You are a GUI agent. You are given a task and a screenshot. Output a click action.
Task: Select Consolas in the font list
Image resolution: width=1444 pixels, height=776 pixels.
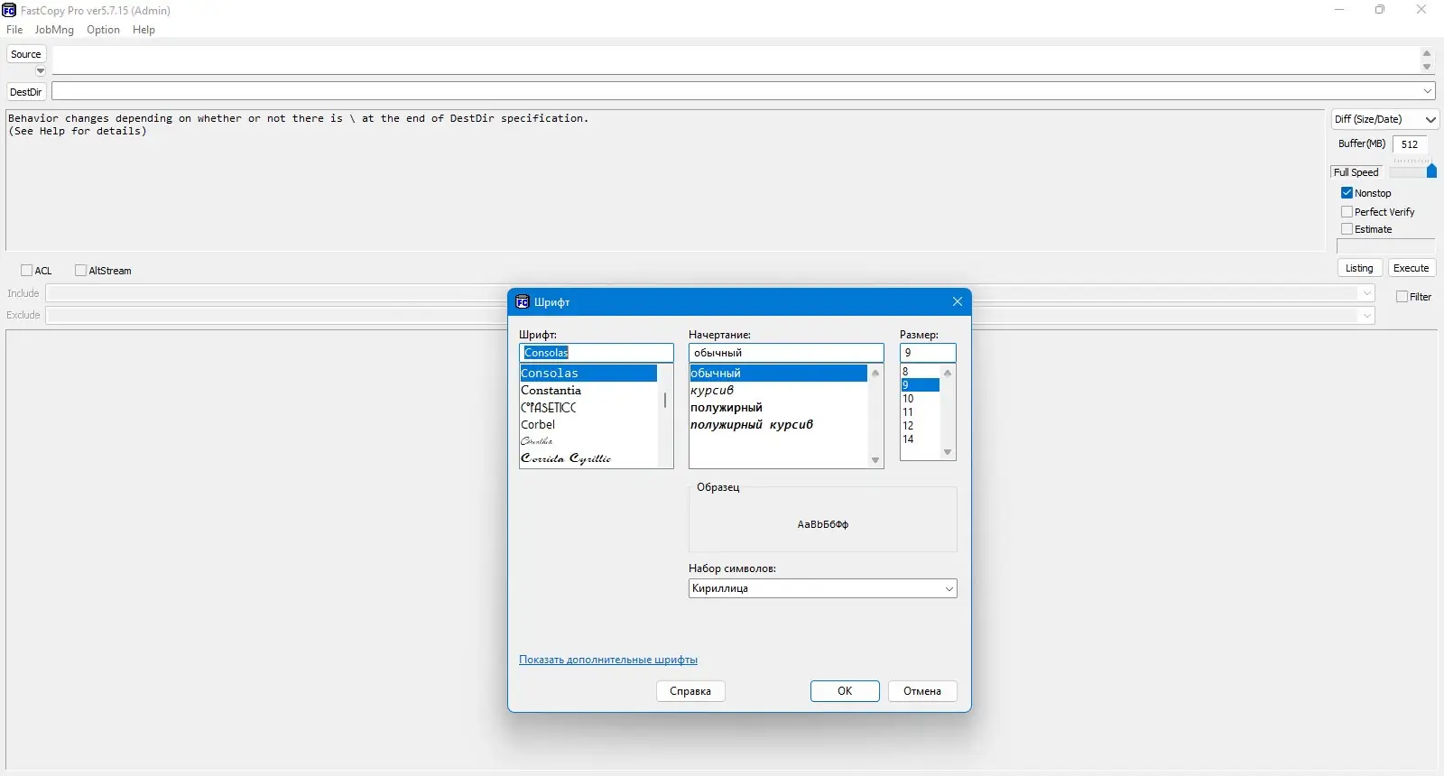pyautogui.click(x=588, y=374)
